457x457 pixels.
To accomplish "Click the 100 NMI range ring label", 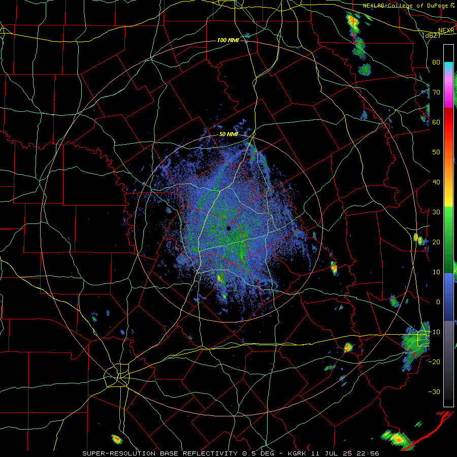I will (x=228, y=40).
